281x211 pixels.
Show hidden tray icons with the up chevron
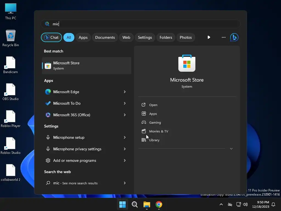tap(221, 204)
